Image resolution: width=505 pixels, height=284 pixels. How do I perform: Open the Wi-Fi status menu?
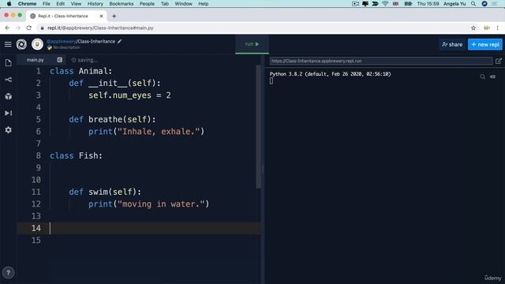[x=385, y=4]
